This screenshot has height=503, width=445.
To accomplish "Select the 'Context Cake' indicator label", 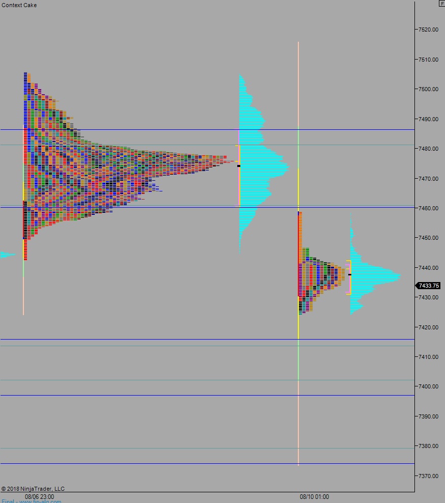I will coord(19,5).
